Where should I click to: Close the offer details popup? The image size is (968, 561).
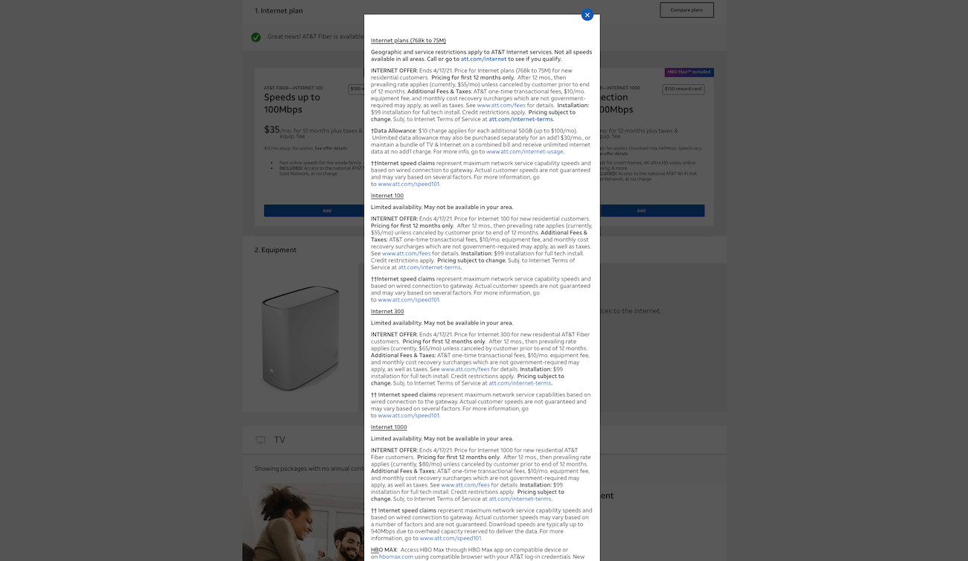587,15
